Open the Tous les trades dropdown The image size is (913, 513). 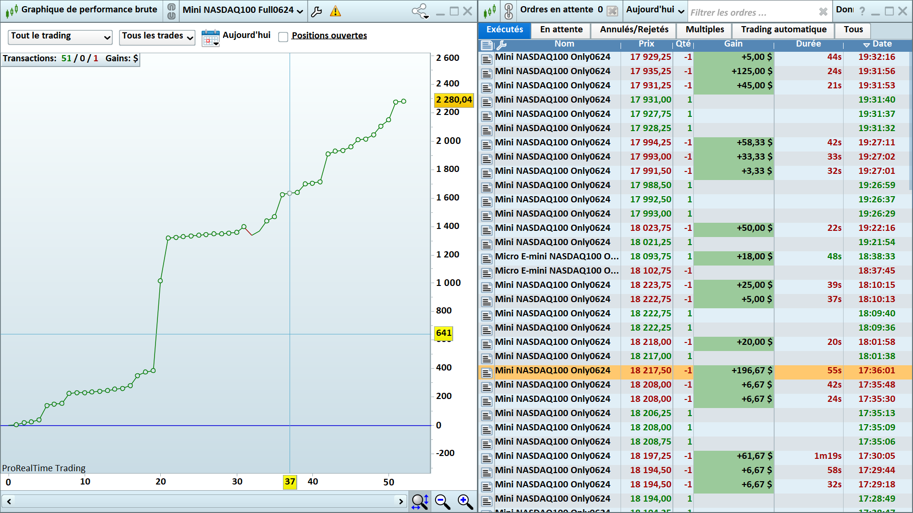(157, 37)
